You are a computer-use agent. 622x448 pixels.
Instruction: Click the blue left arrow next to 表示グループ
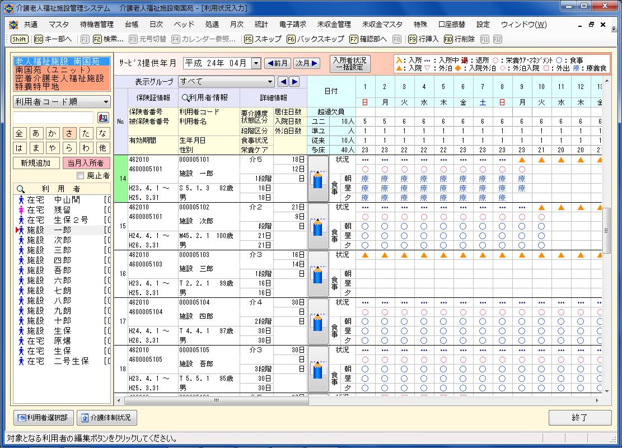283,82
